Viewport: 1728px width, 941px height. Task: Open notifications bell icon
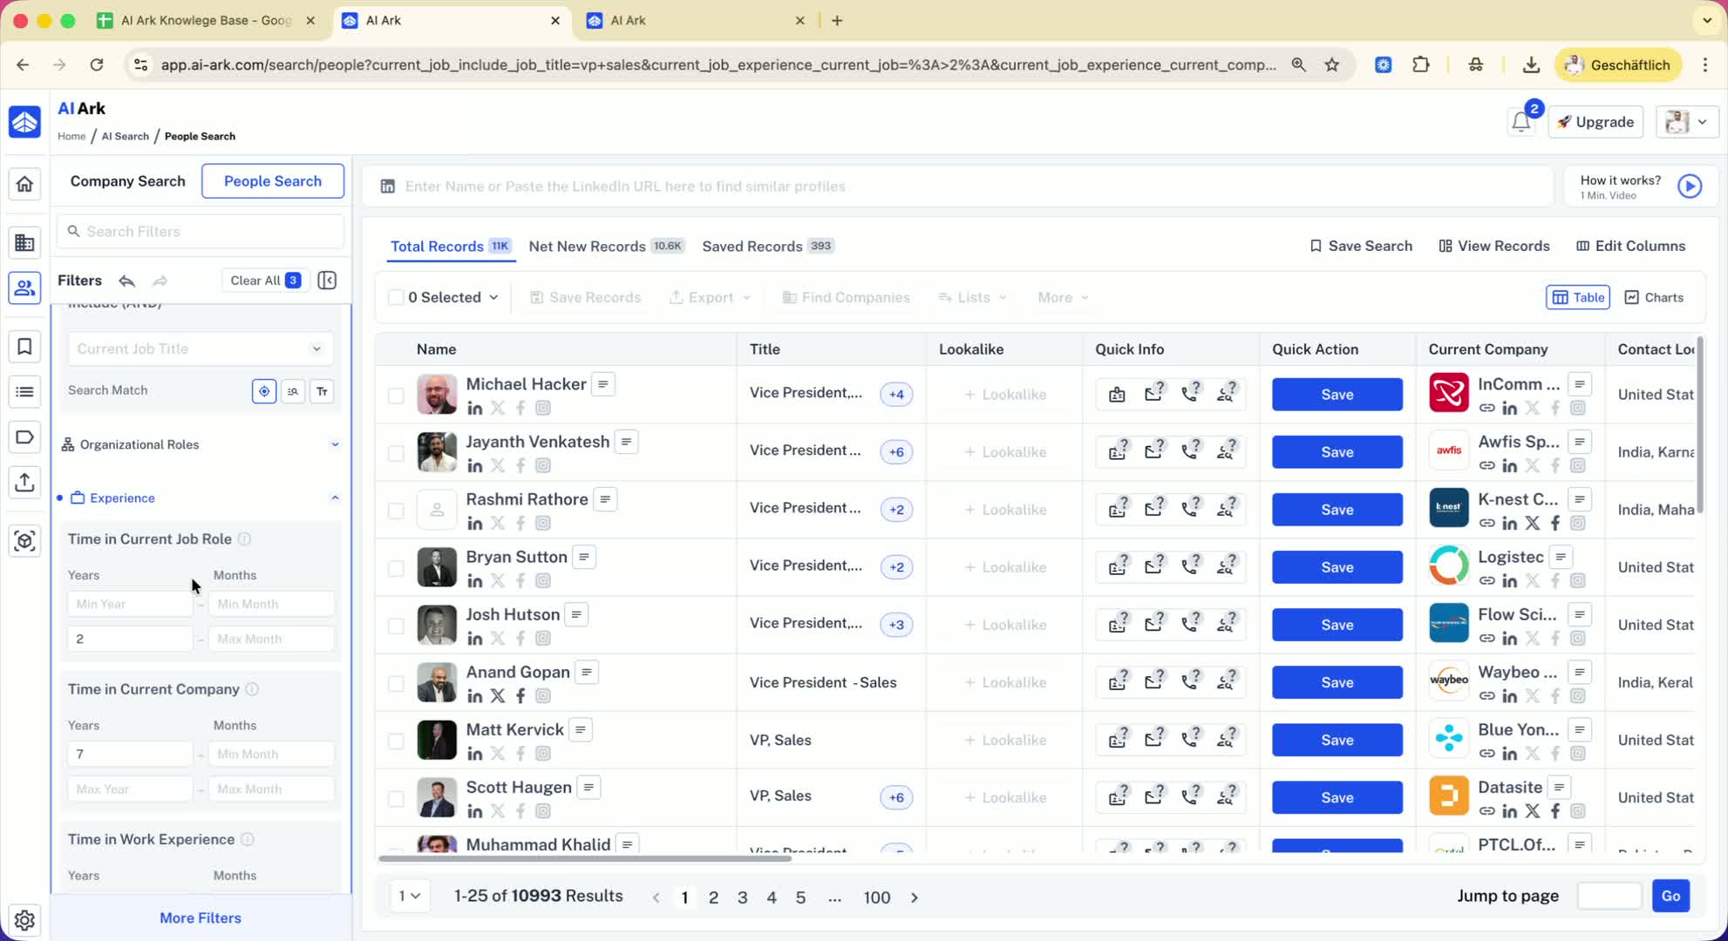click(x=1521, y=122)
